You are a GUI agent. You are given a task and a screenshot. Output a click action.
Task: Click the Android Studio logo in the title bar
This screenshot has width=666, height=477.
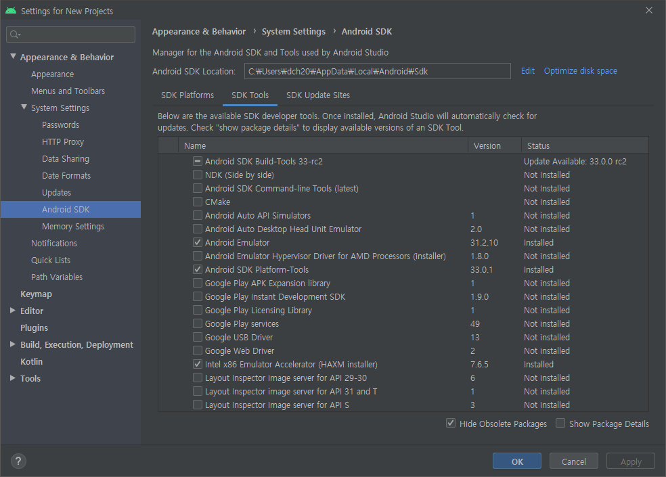11,11
